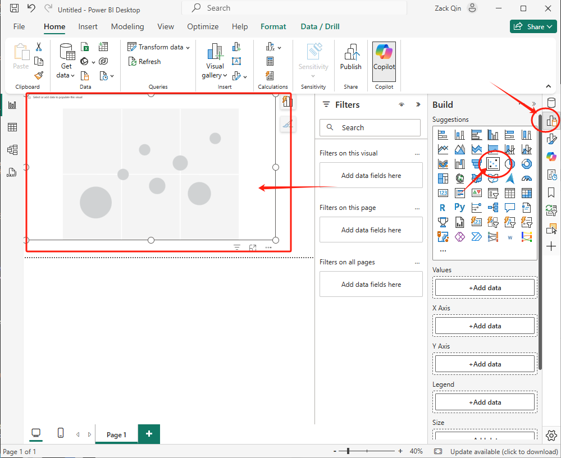561x458 pixels.
Task: Choose the donut chart visual
Action: (527, 164)
